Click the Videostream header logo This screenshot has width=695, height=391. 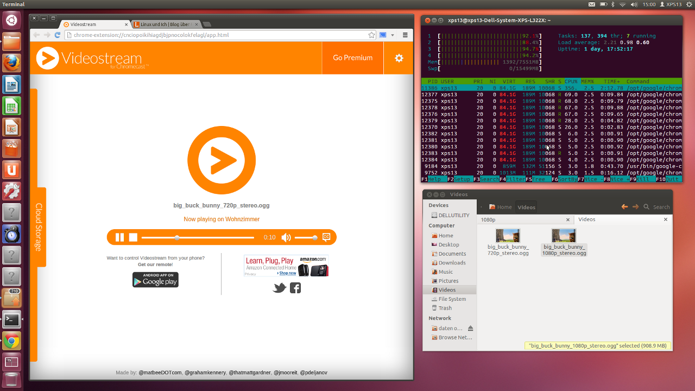92,58
